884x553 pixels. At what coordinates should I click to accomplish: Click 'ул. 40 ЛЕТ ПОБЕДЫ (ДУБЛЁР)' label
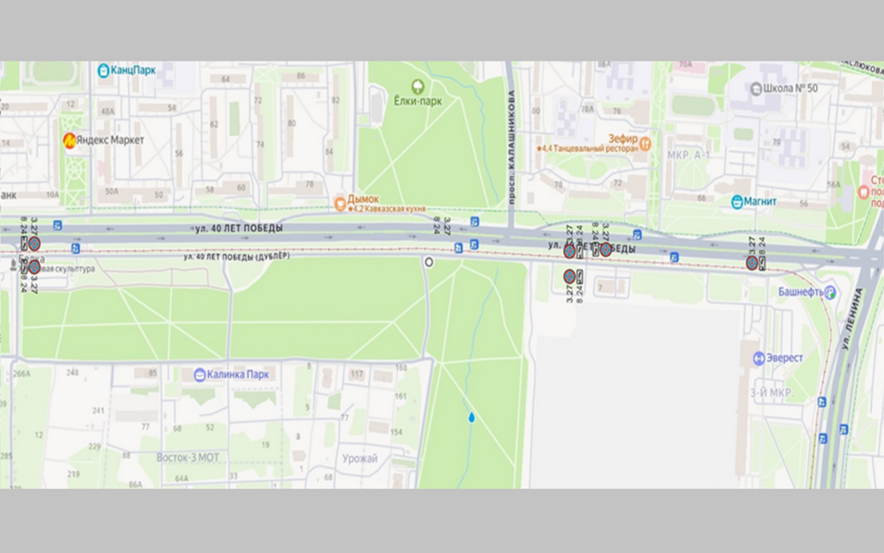tap(237, 256)
